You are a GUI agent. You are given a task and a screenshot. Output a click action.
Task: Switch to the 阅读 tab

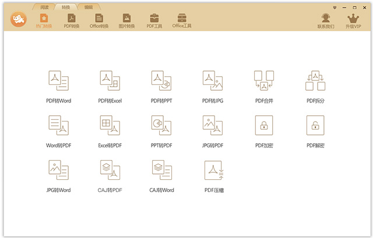point(44,8)
